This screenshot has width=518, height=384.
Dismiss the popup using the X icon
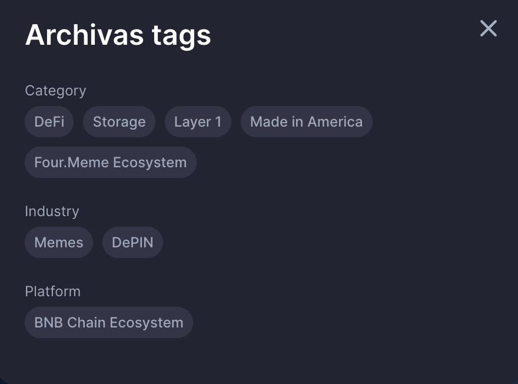(x=488, y=28)
